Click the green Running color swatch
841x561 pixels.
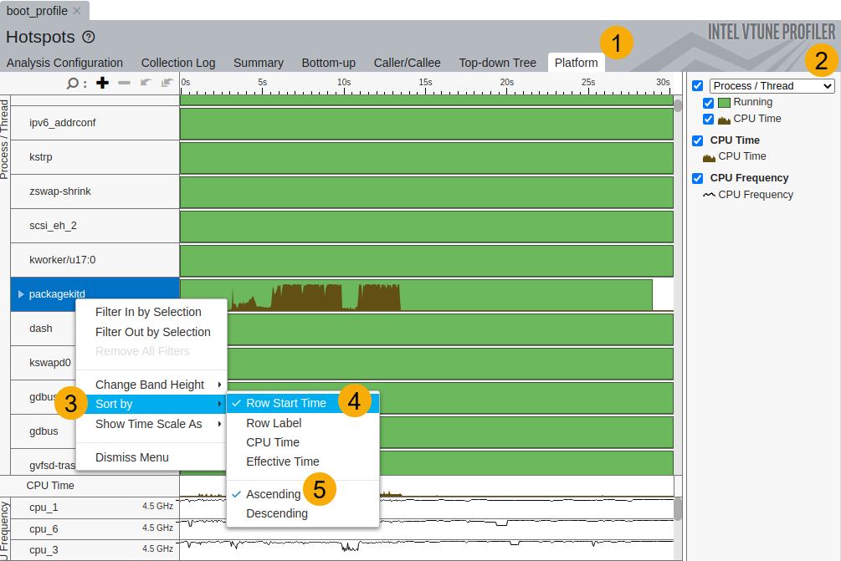[724, 103]
